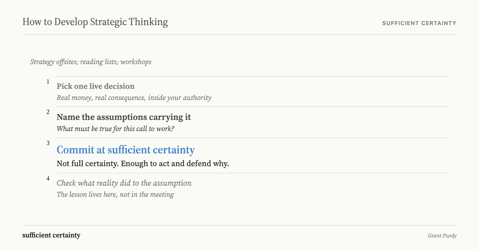Viewport: 479px width, 251px height.
Task: Open Name the assumptions carrying it step
Action: (124, 117)
